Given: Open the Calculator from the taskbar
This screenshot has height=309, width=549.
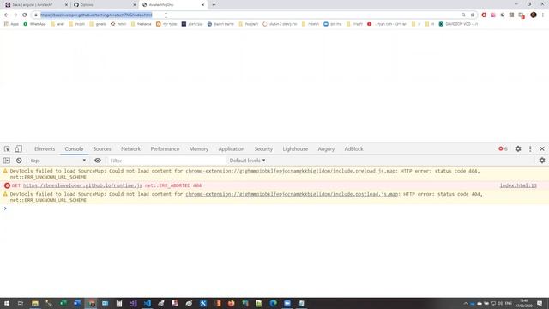Looking at the screenshot, I should 119,303.
